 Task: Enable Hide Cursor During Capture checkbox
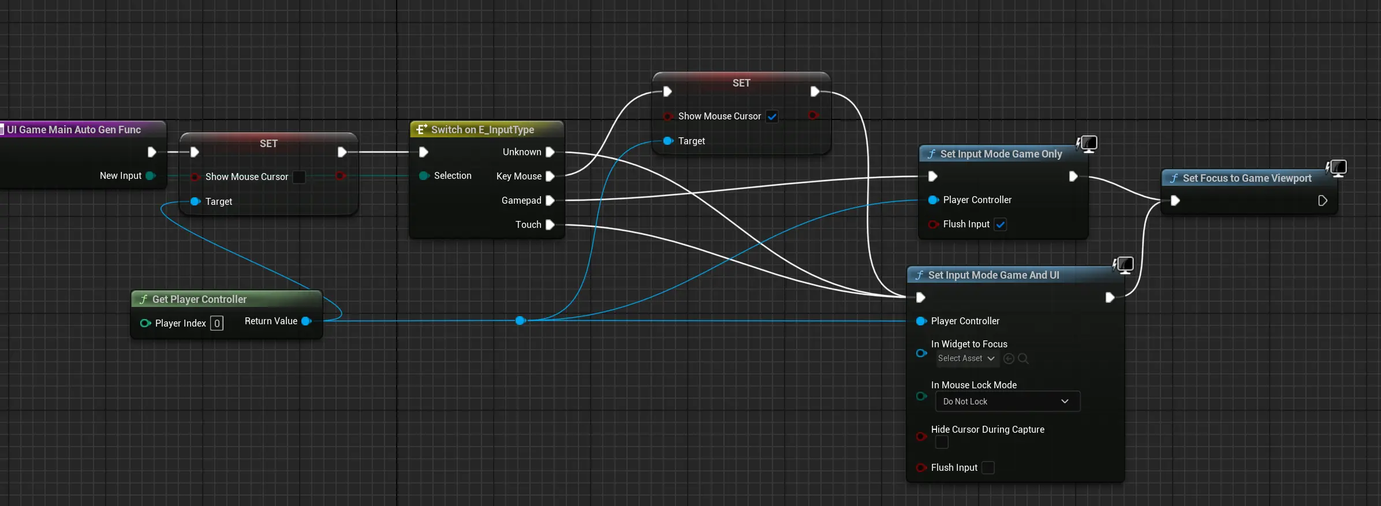pyautogui.click(x=942, y=443)
